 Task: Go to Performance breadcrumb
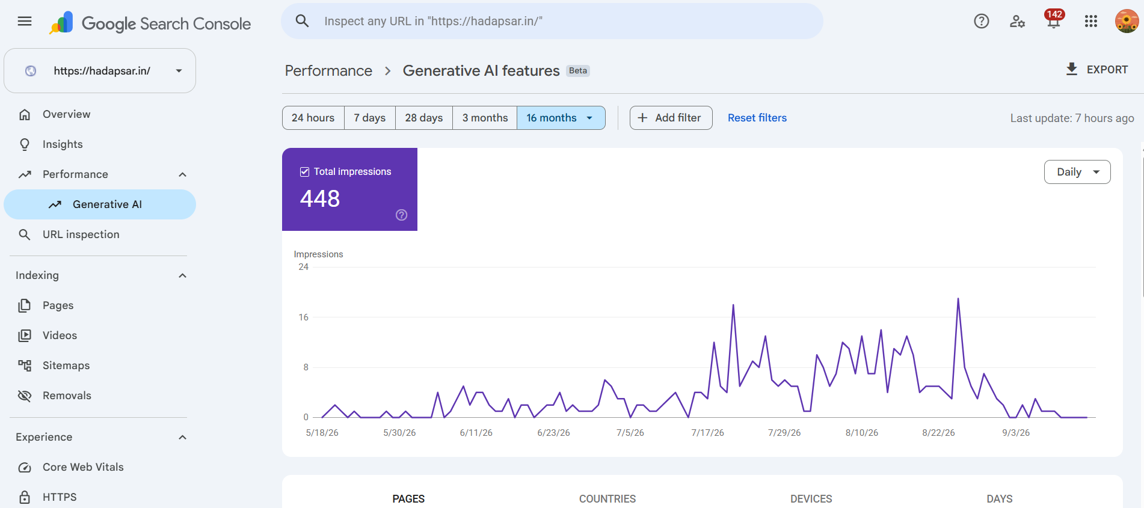[x=328, y=71]
